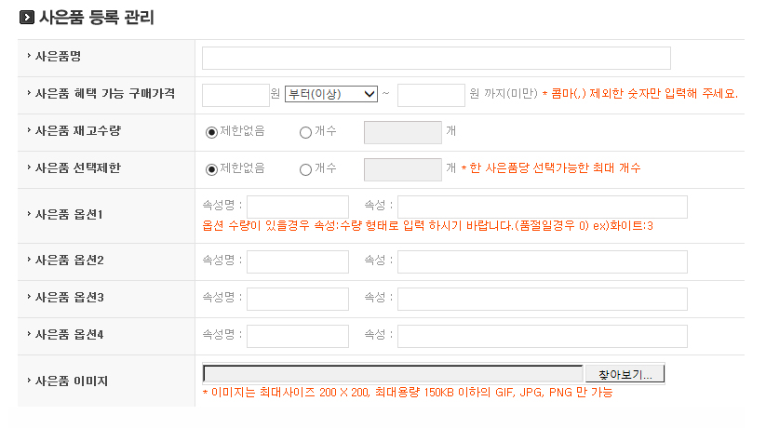
Task: Click the minimum purchase price input field
Action: click(x=235, y=95)
